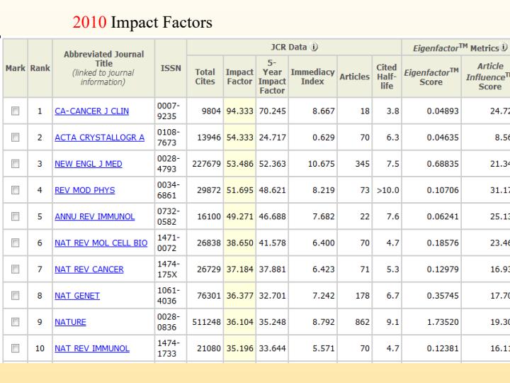Viewport: 510px width, 383px height.
Task: Click 5-year impact factor 70.245
Action: coord(272,111)
